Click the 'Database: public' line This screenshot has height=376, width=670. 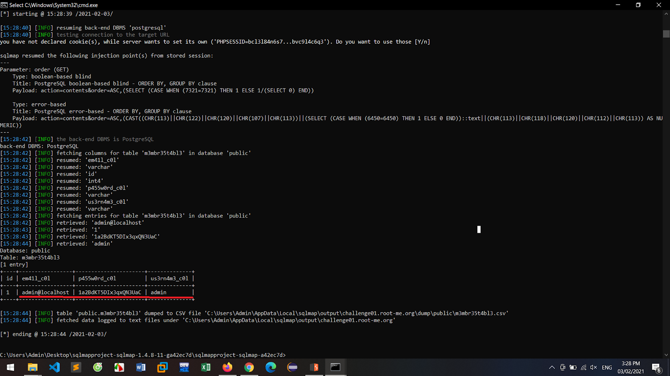click(25, 251)
